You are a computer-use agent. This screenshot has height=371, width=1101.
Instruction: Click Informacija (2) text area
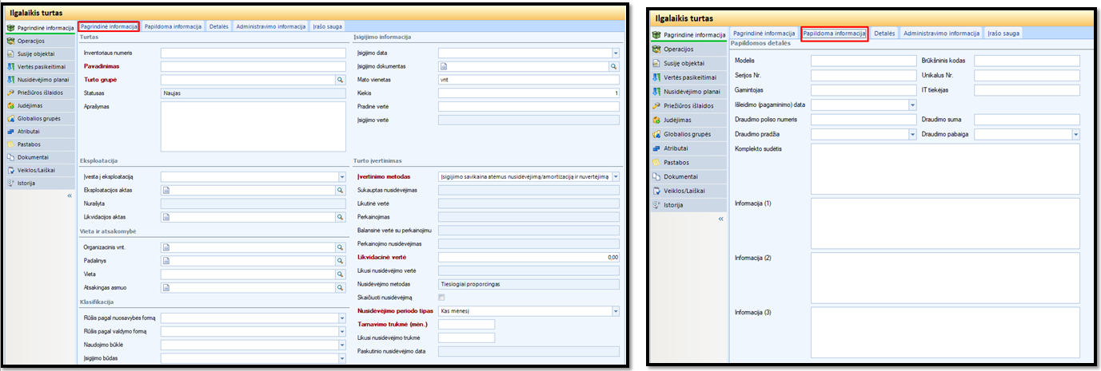[945, 278]
